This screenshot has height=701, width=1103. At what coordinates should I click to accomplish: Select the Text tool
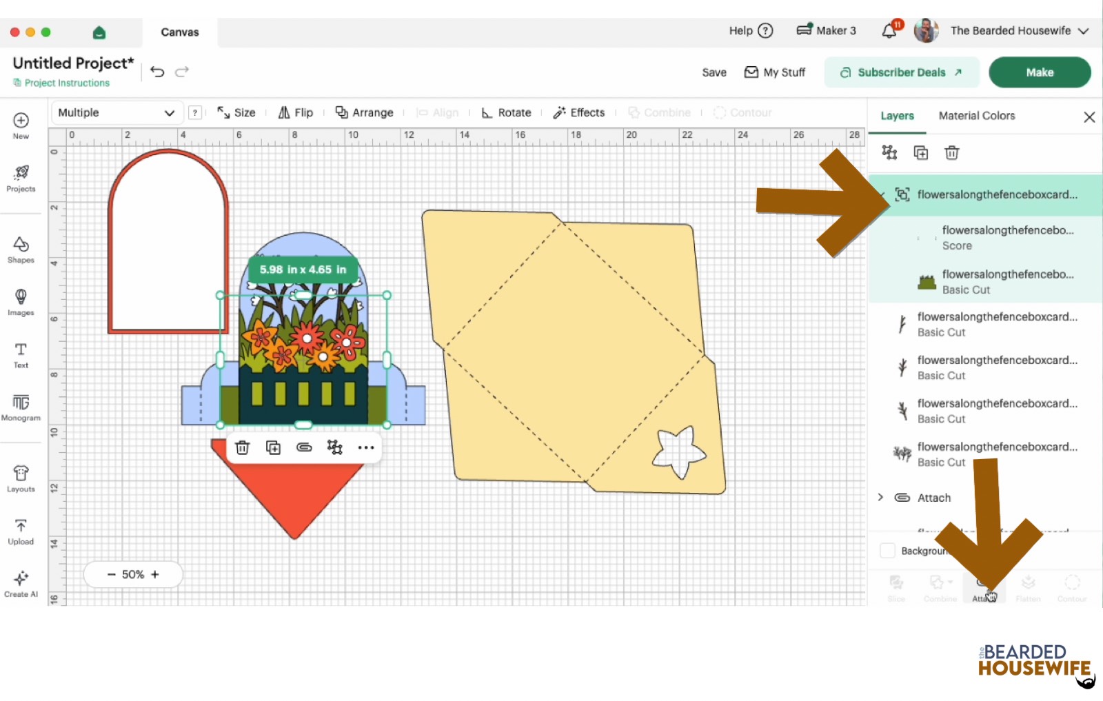click(x=21, y=354)
